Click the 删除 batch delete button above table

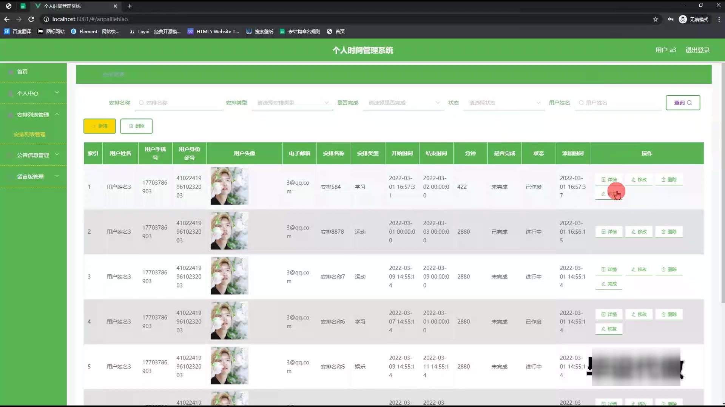tap(136, 126)
